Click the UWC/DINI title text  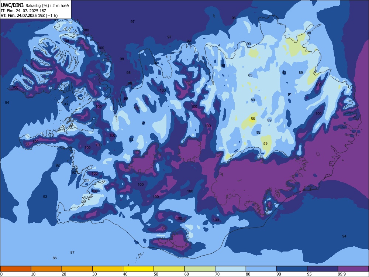(12, 5)
